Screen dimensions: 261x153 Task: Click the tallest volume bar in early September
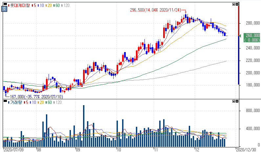point(84,126)
